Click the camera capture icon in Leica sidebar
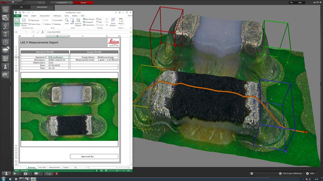The image size is (323, 181). click(x=5, y=18)
